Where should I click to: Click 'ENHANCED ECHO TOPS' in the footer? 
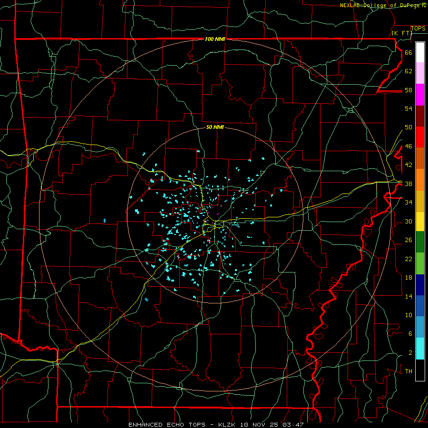(167, 425)
